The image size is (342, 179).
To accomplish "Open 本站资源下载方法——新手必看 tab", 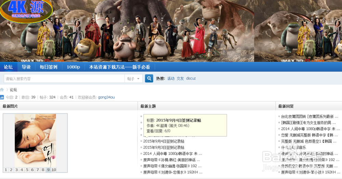I will click(119, 67).
